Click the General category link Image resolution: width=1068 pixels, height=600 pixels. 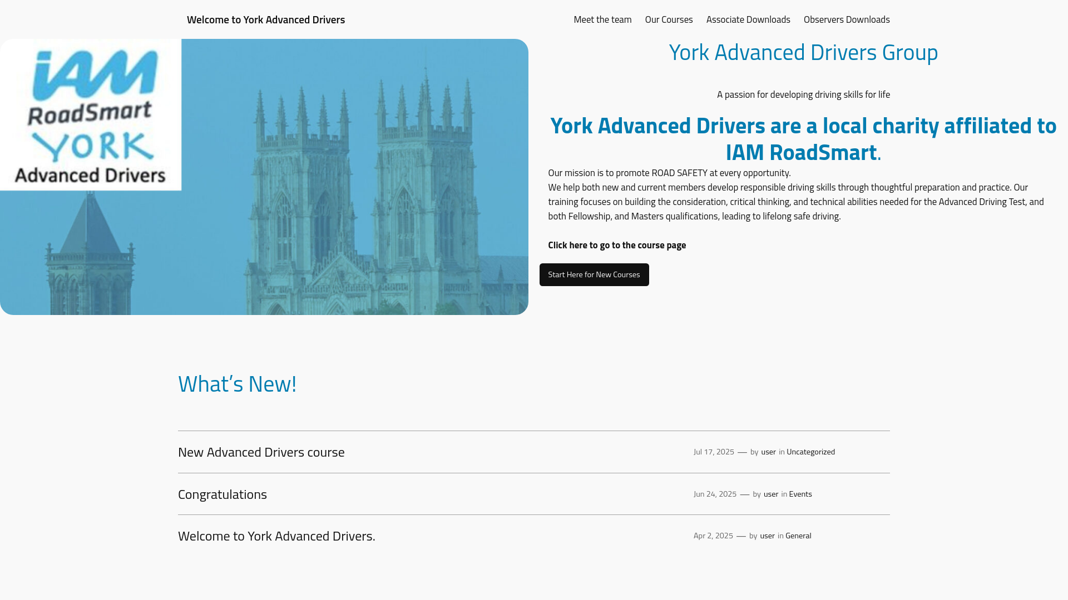pyautogui.click(x=798, y=536)
